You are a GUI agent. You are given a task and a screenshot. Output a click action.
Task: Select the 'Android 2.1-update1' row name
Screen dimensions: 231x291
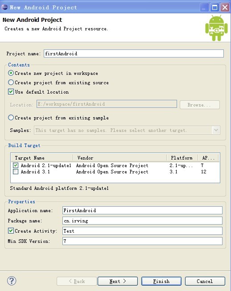pyautogui.click(x=46, y=165)
